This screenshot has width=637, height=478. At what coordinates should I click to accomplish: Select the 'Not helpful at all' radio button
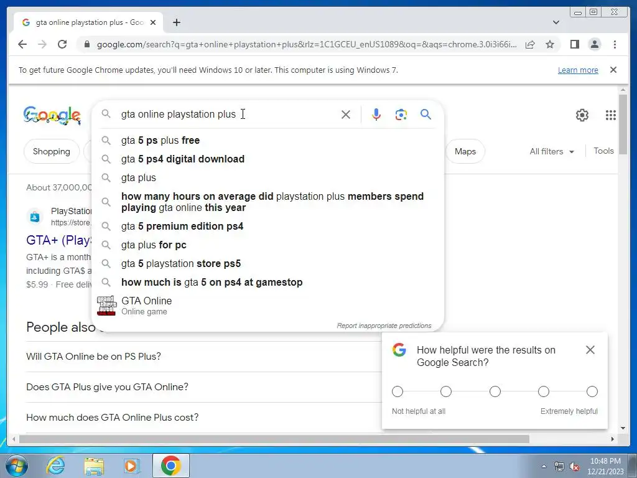click(398, 391)
